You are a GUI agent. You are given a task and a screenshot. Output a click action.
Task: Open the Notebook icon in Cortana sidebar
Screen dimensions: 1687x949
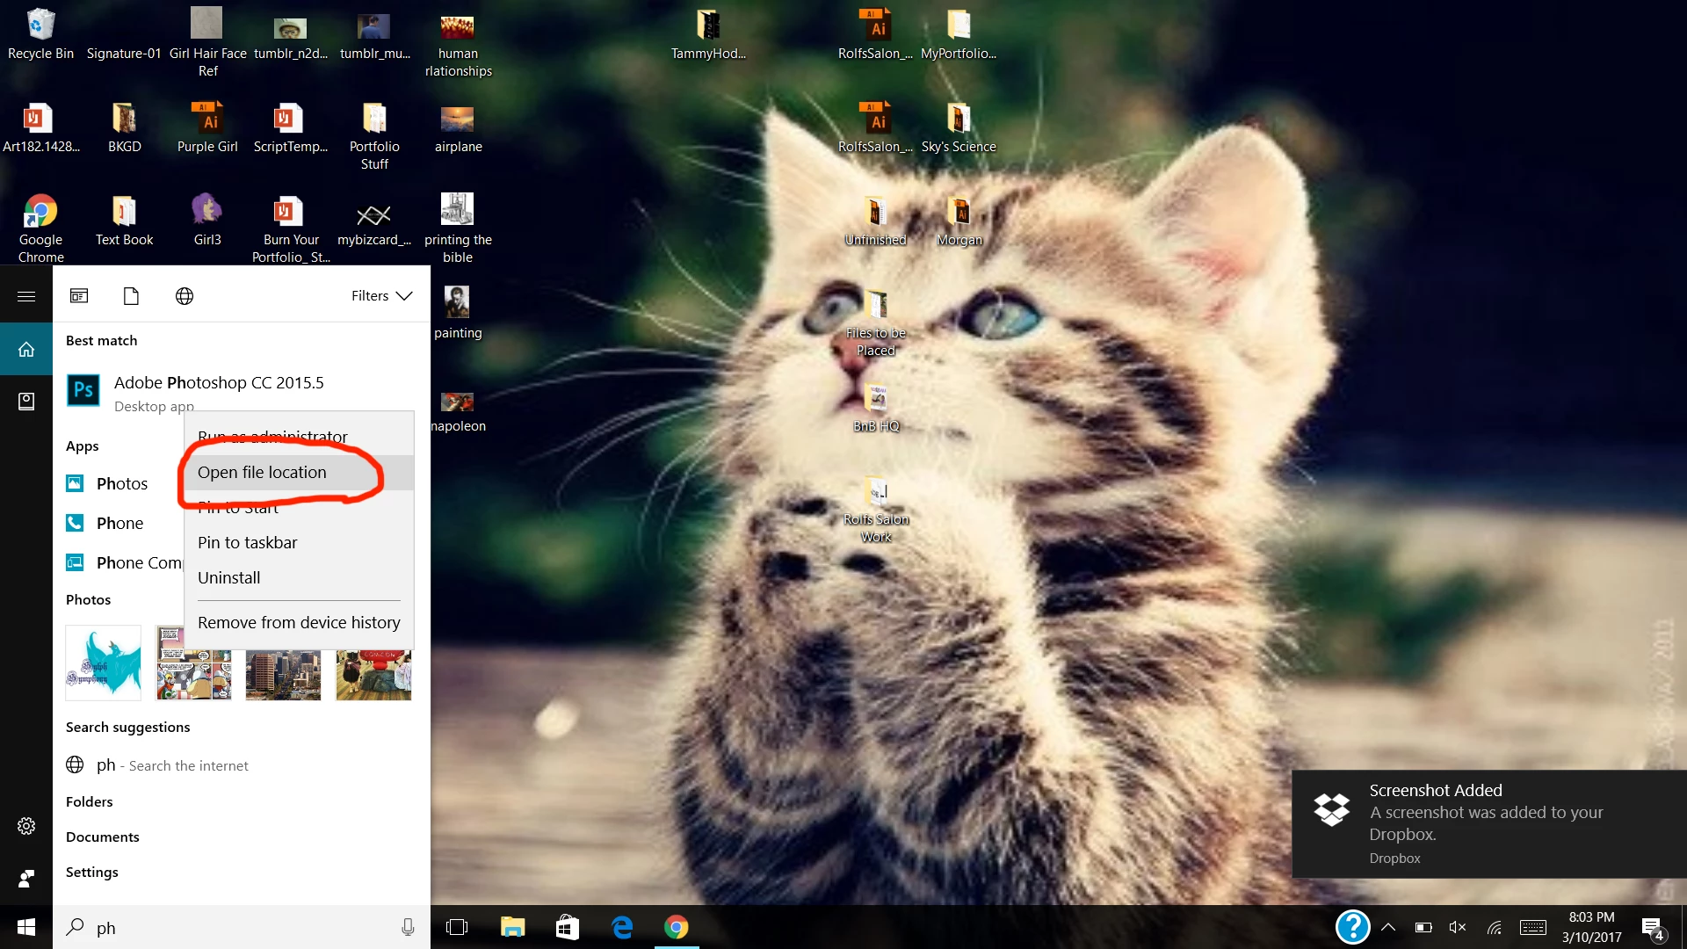tap(26, 402)
